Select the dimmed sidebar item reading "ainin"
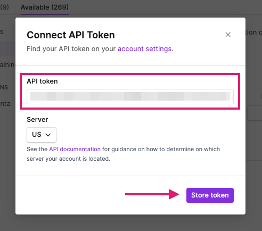 pyautogui.click(x=7, y=65)
